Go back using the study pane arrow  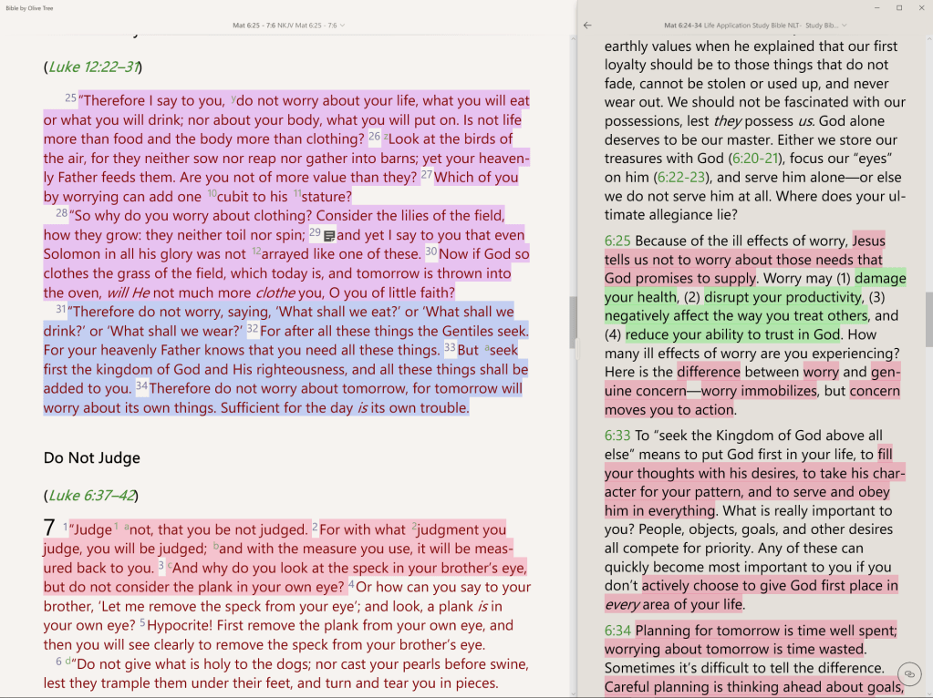coord(587,26)
